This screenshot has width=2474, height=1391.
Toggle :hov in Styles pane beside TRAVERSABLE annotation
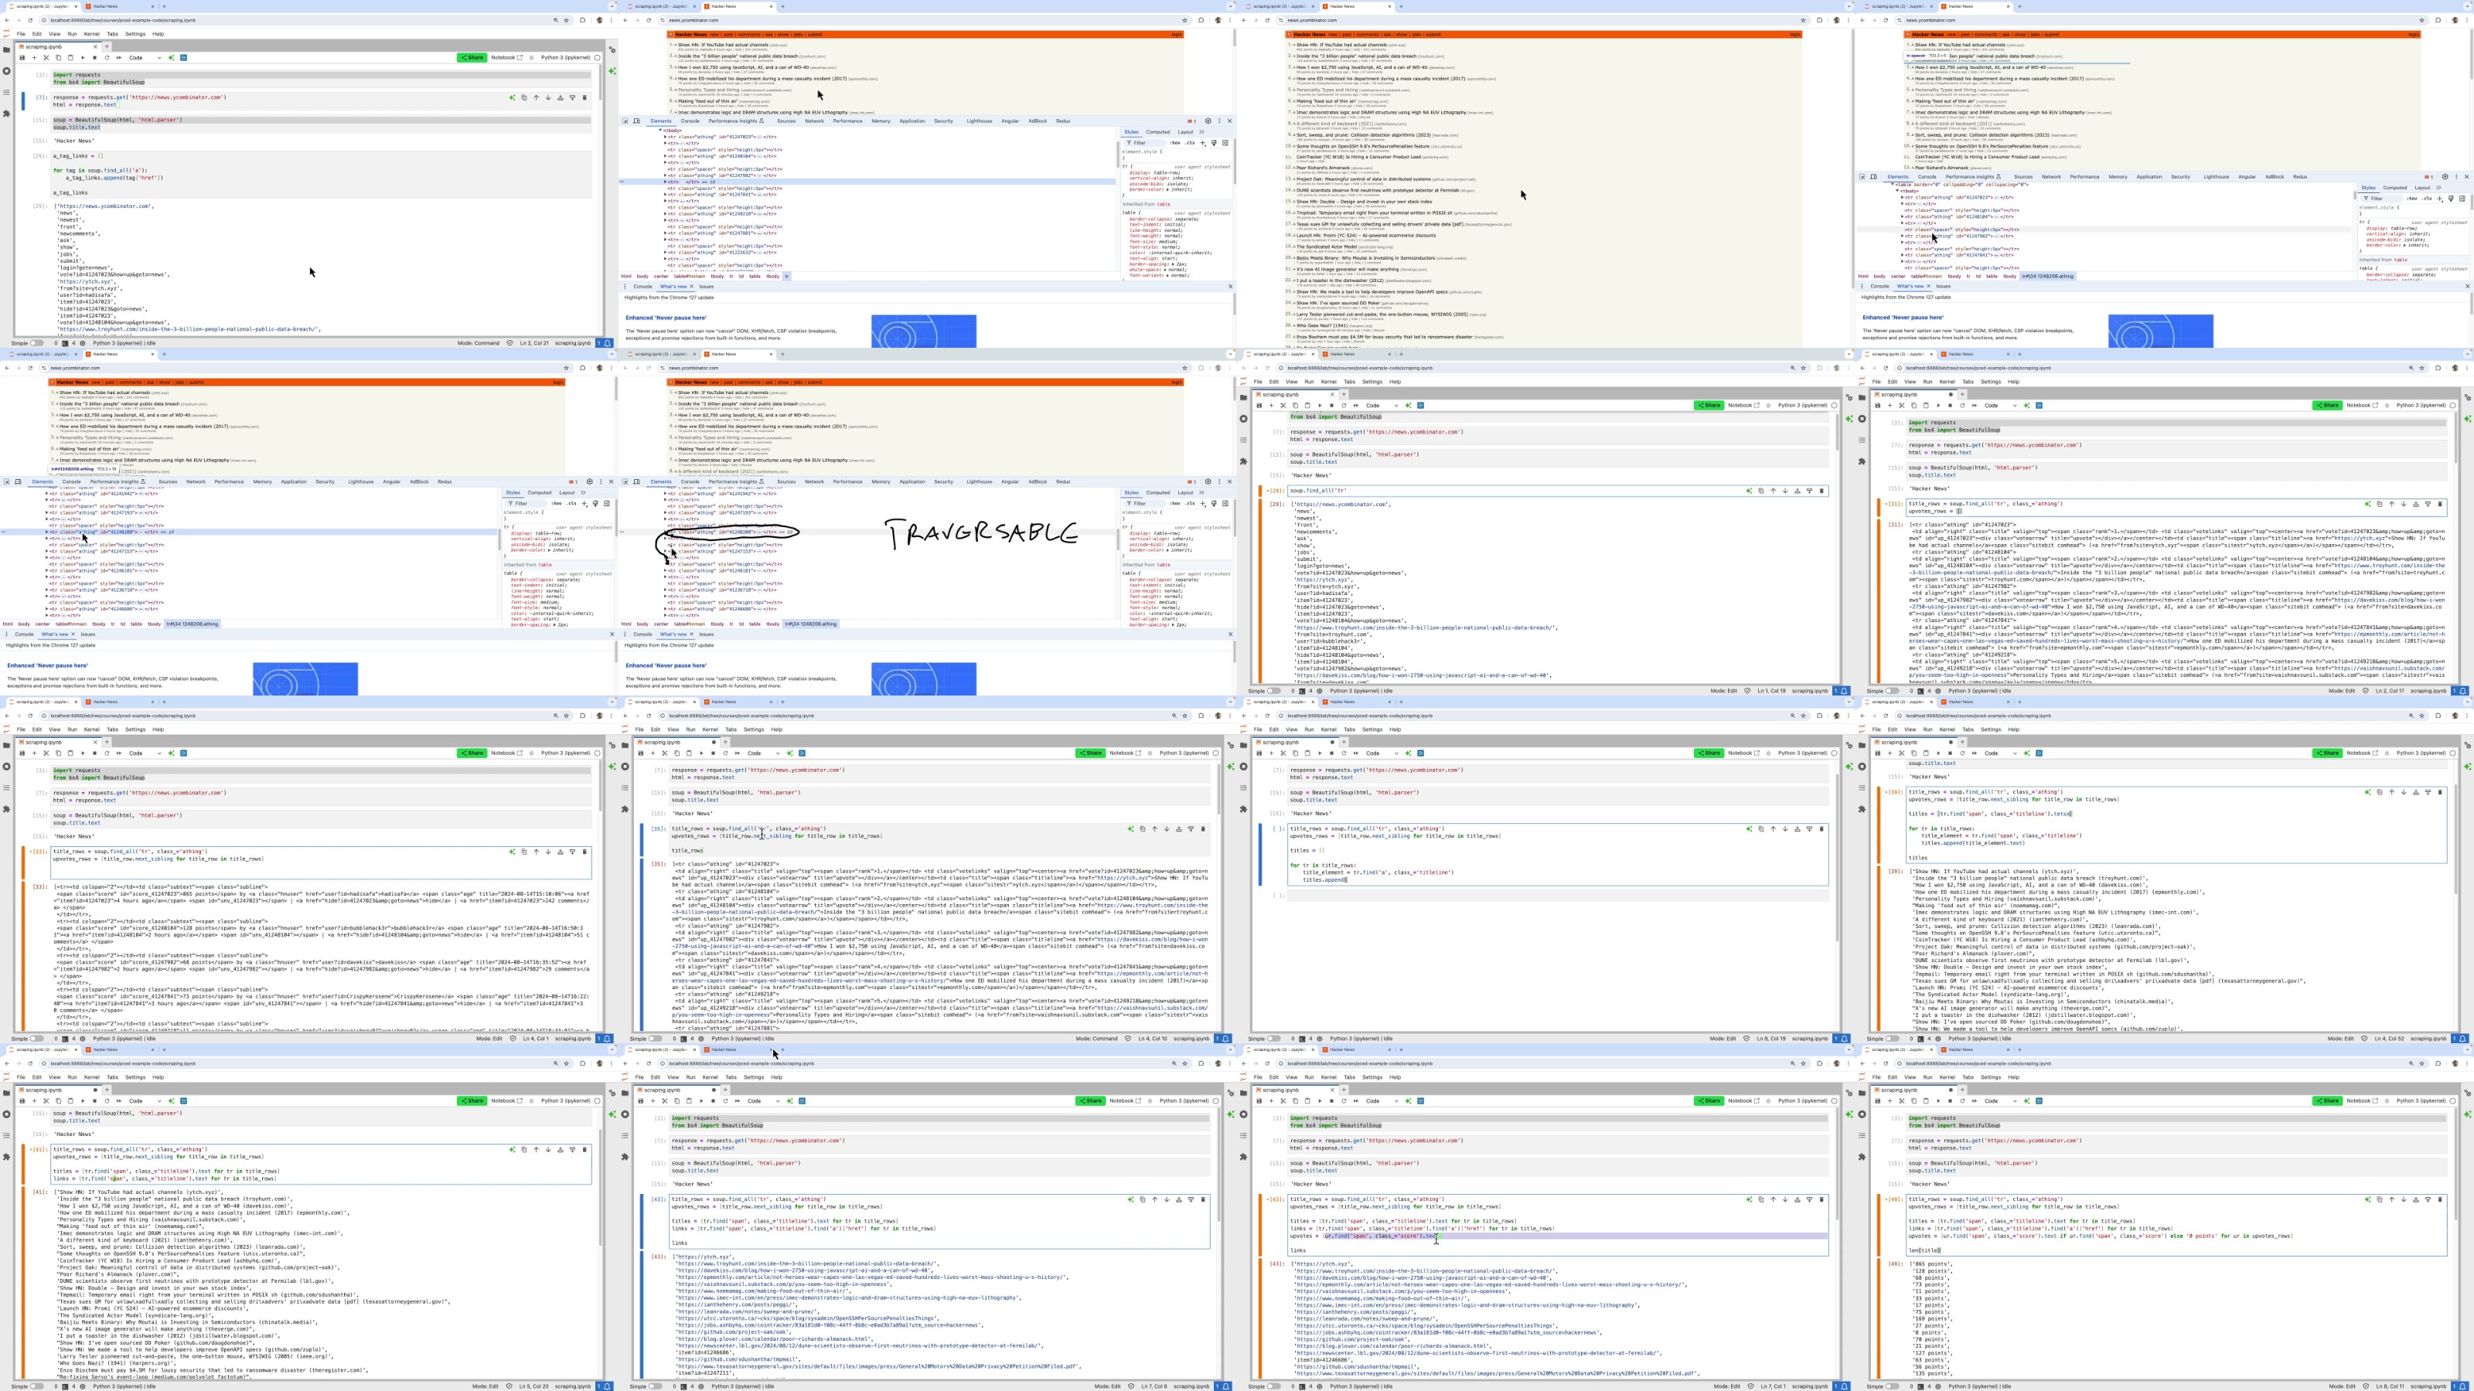[1174, 503]
